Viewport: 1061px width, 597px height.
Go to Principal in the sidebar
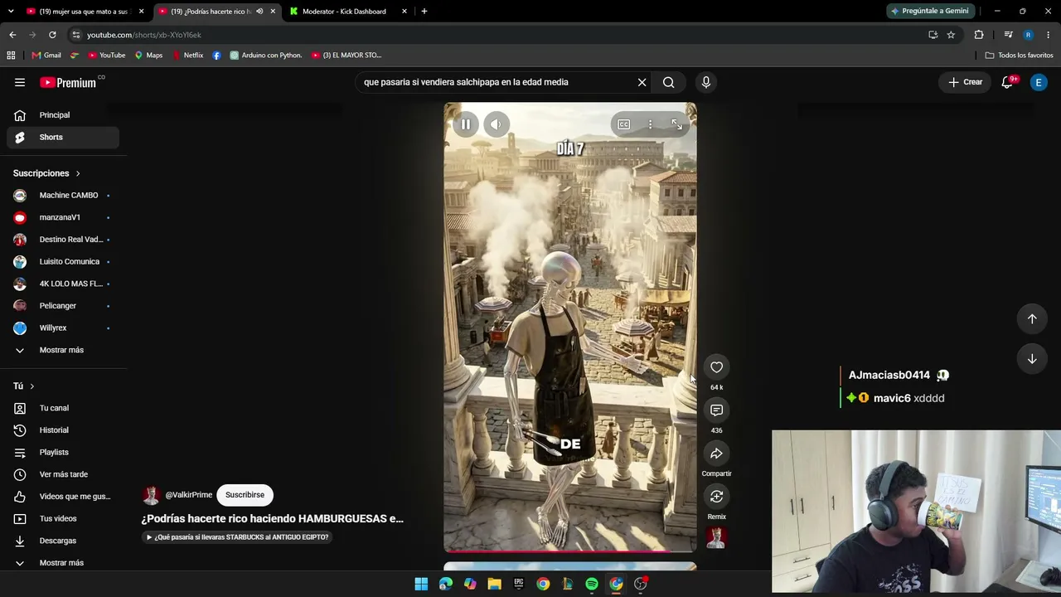pyautogui.click(x=63, y=115)
